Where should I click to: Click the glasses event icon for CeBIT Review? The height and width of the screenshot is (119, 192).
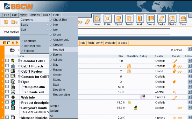180,71
